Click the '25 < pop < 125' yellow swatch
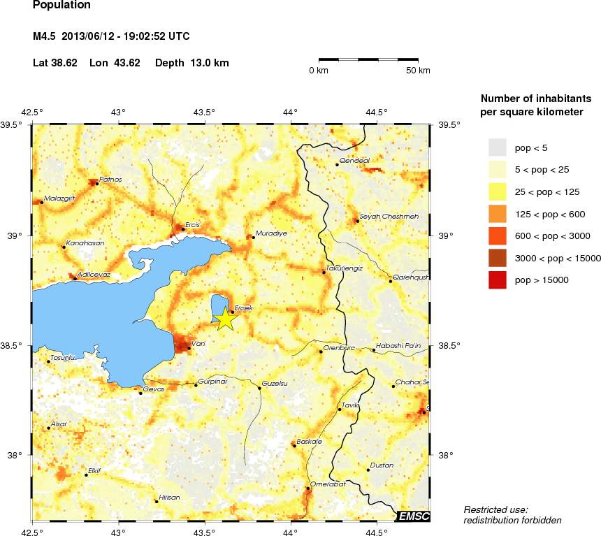601x536 pixels. [x=497, y=191]
